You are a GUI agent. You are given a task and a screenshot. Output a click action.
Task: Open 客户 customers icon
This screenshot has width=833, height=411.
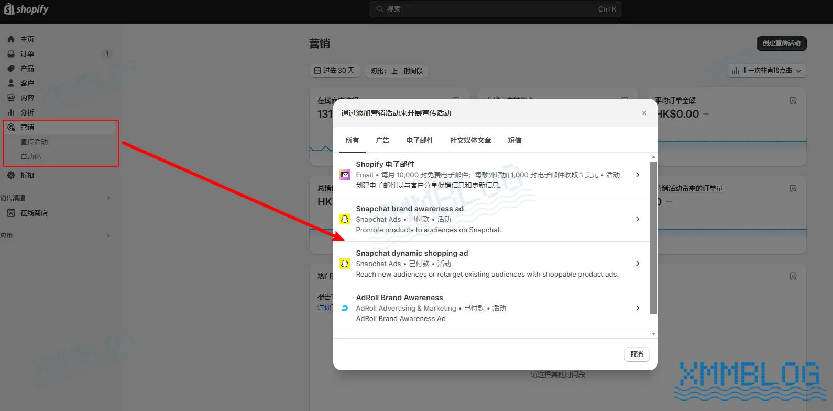point(11,83)
